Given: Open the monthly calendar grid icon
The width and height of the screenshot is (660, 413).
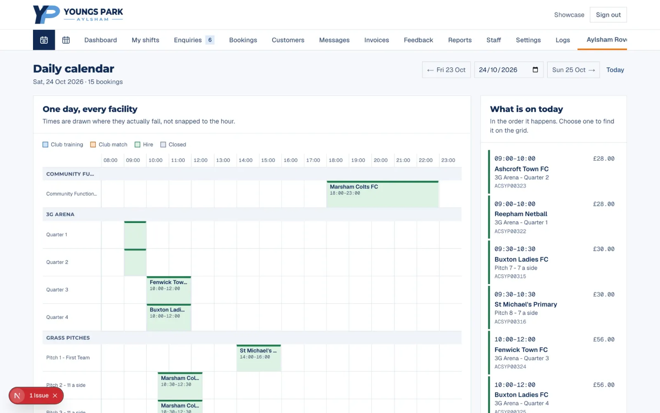Looking at the screenshot, I should 66,40.
